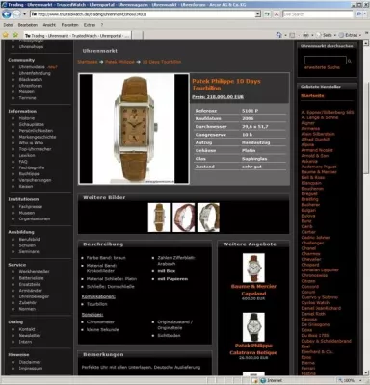
Task: Click the browser Back arrow button
Action: click(7, 14)
